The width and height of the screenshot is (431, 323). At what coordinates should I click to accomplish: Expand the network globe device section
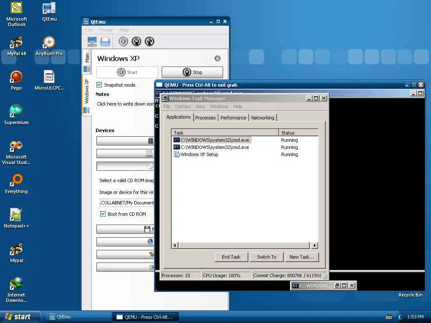125,242
